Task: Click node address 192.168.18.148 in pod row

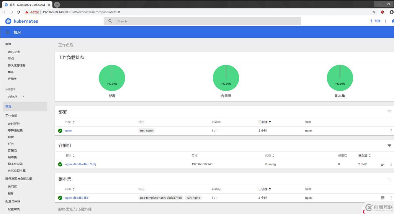Action: 202,164
